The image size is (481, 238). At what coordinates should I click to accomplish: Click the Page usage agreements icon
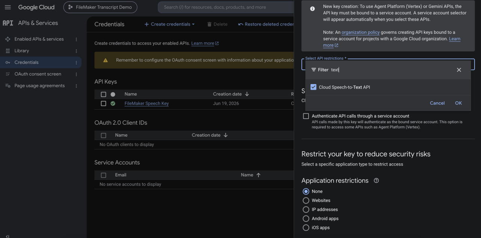[x=8, y=86]
